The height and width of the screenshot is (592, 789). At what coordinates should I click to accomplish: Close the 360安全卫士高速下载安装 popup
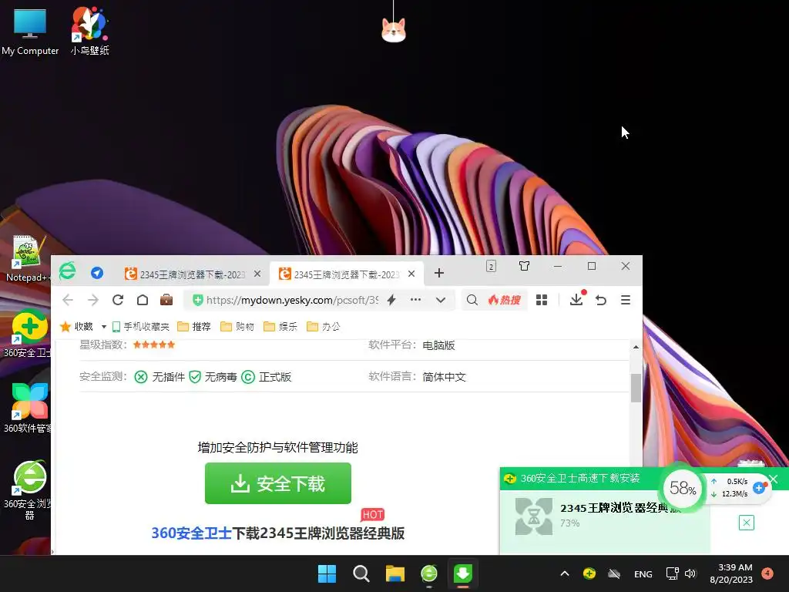coord(774,479)
